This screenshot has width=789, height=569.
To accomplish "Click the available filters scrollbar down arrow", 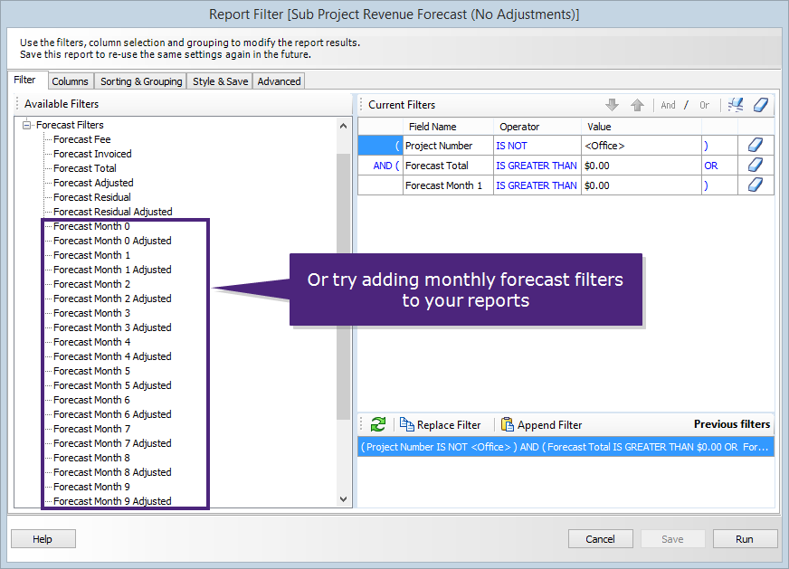I will tap(343, 498).
